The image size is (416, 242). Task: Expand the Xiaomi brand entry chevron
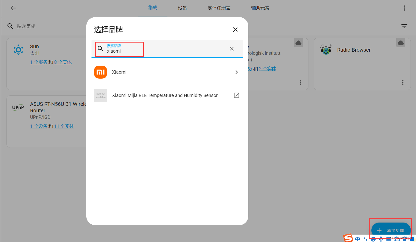pyautogui.click(x=236, y=72)
